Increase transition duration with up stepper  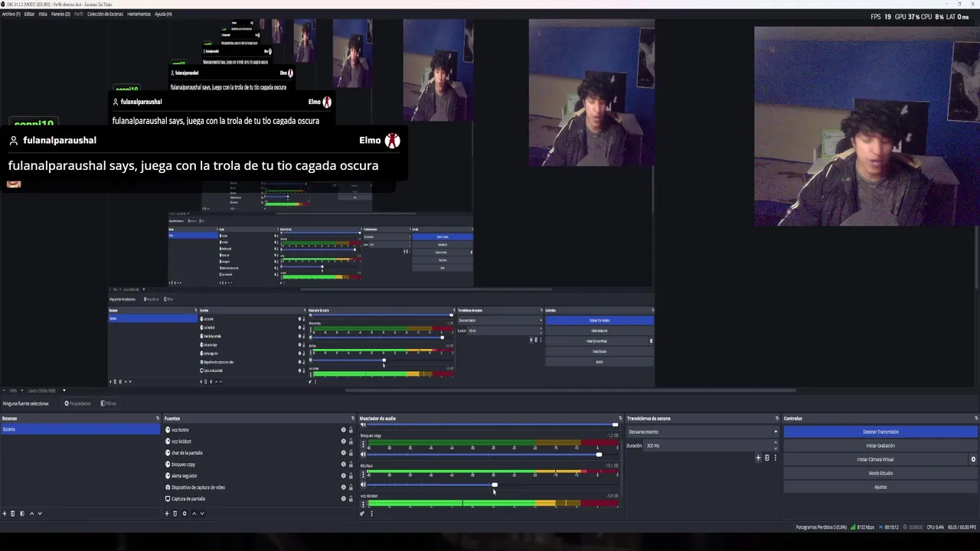pyautogui.click(x=776, y=443)
